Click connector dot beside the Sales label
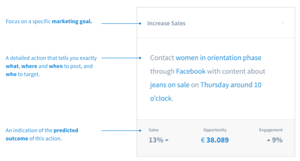 coord(140,131)
